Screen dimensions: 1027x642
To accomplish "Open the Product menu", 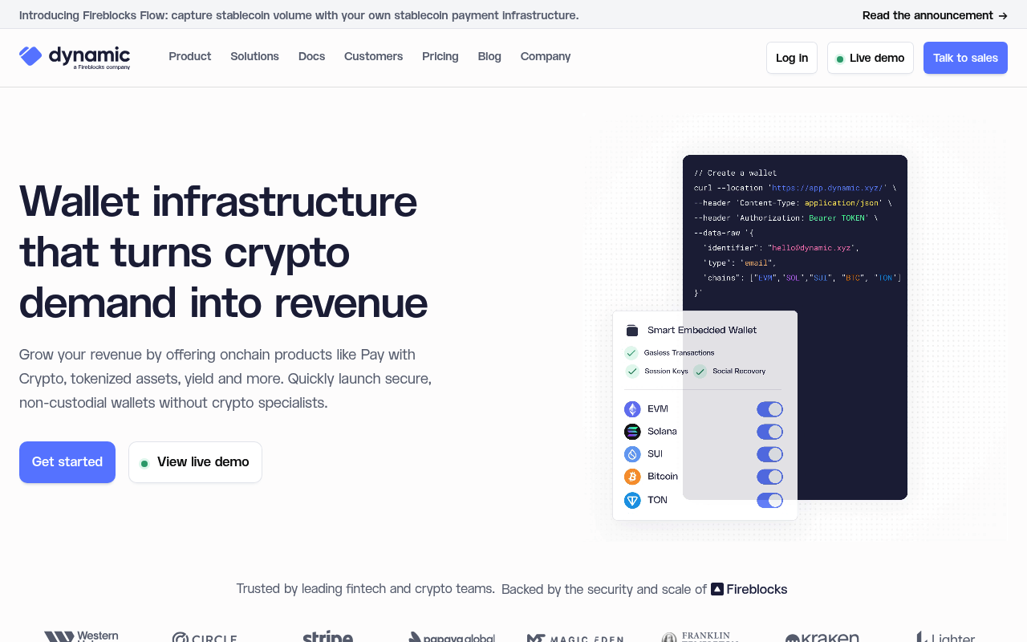I will coord(190,56).
